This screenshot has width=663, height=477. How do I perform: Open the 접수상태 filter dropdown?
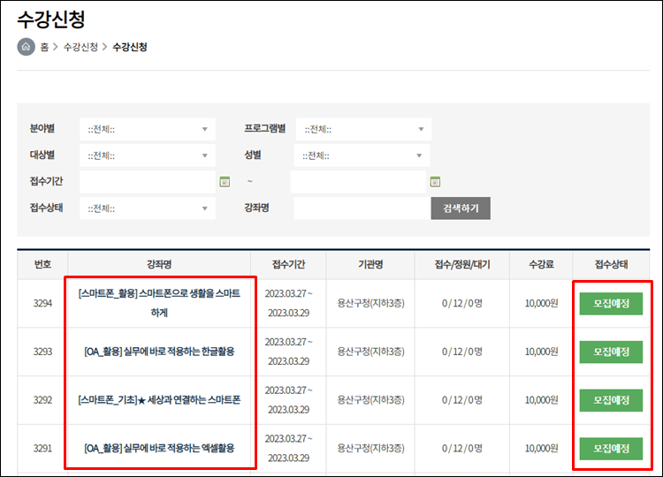(147, 208)
